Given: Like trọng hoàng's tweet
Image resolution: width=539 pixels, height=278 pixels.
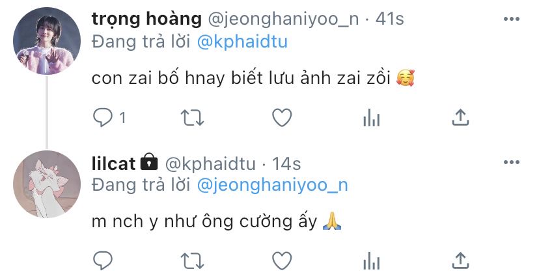Looking at the screenshot, I should (x=282, y=118).
